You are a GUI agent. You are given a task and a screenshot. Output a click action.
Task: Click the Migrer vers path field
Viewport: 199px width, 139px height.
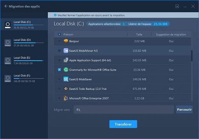(124, 110)
